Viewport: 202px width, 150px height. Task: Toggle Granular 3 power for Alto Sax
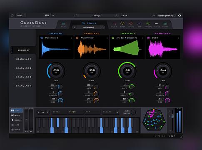(113, 38)
